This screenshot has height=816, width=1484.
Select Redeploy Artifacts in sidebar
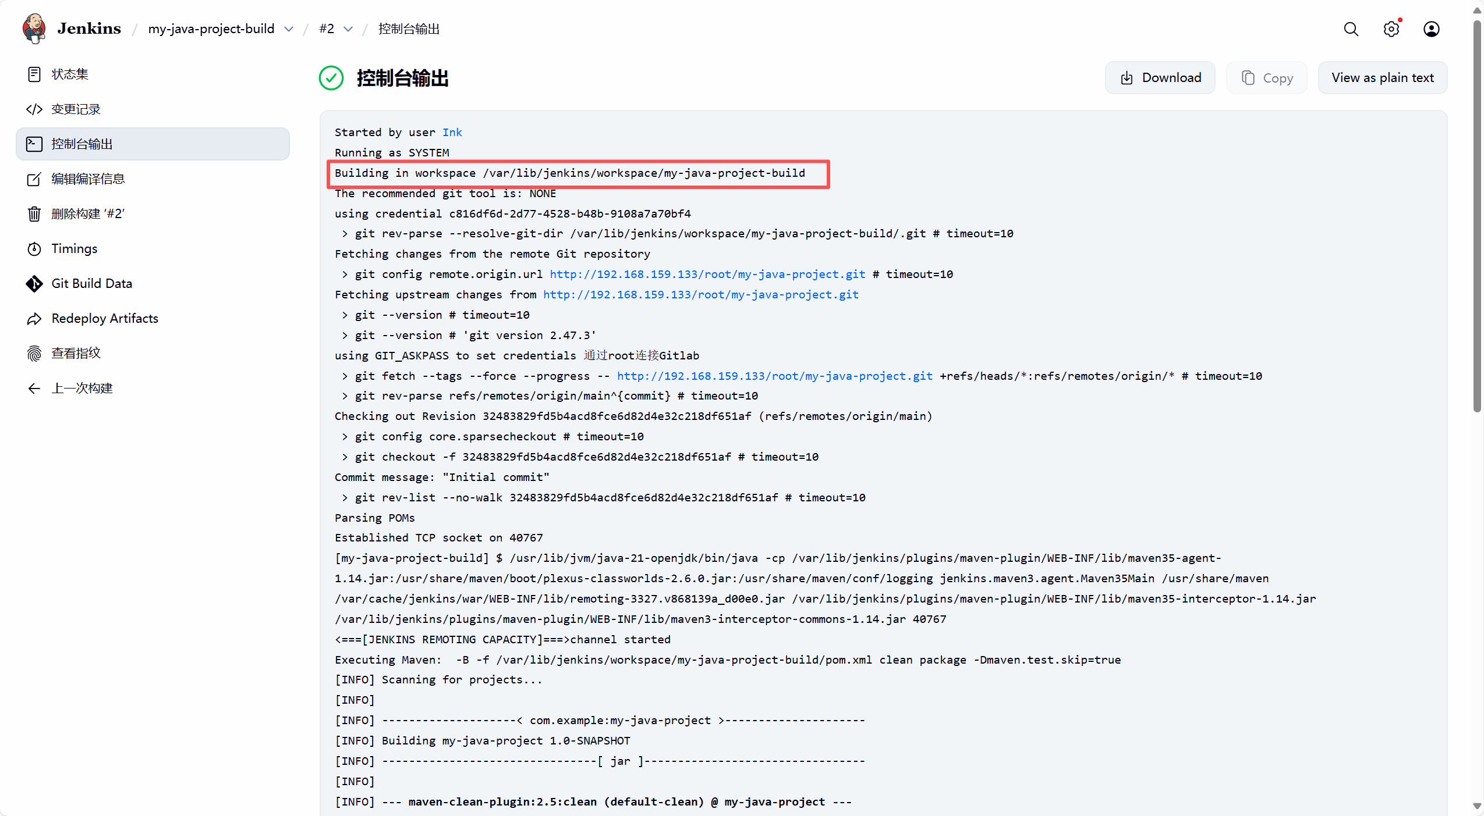coord(105,318)
